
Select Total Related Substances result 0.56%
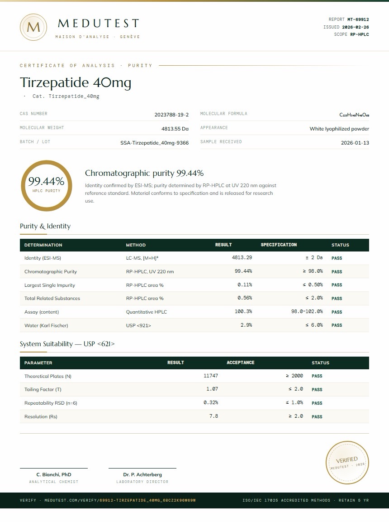(245, 298)
